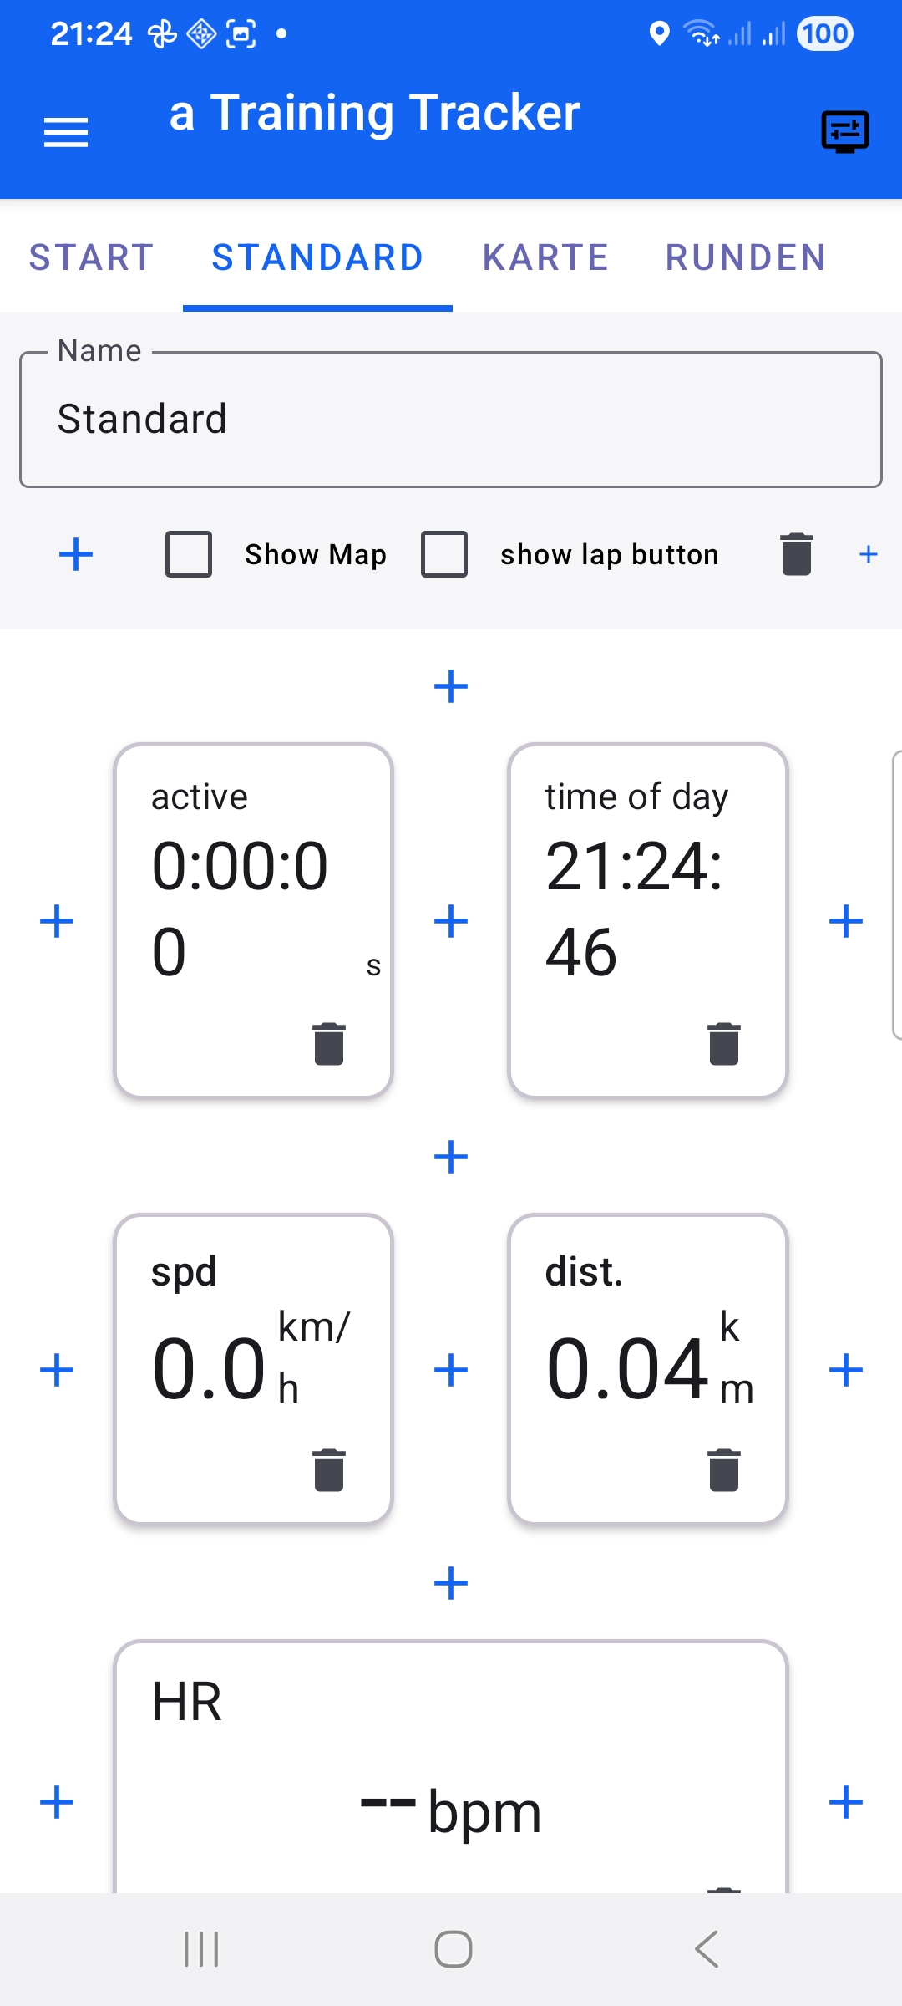The image size is (902, 2006).
Task: Open display settings icon in app bar
Action: pyautogui.click(x=845, y=132)
